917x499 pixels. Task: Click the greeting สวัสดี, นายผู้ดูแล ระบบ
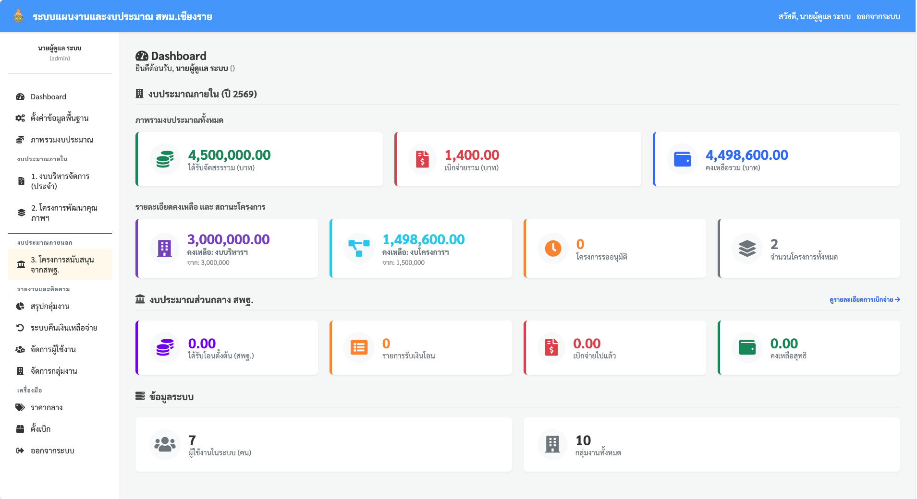(x=814, y=16)
